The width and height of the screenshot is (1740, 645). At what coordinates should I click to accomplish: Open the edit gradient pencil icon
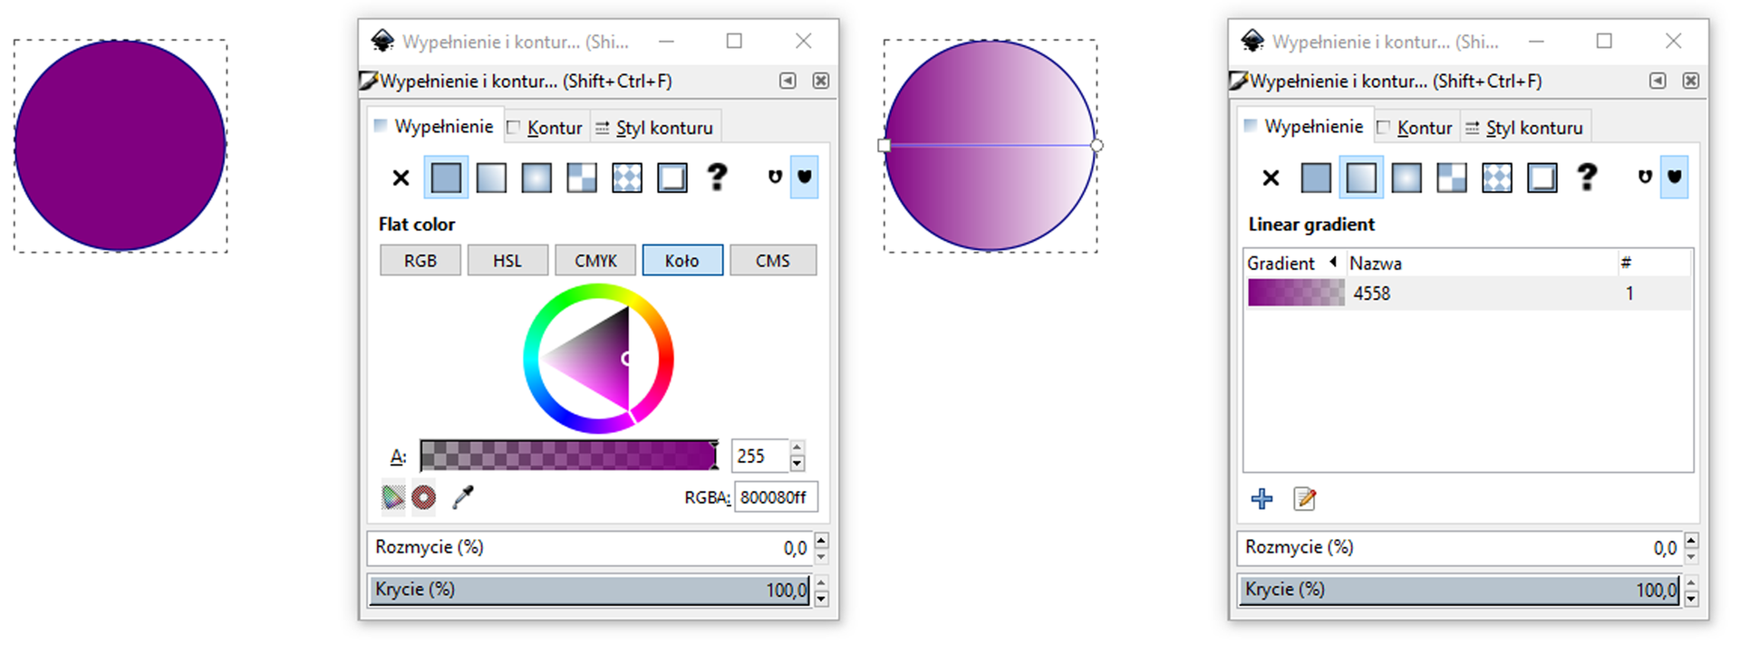[1304, 499]
